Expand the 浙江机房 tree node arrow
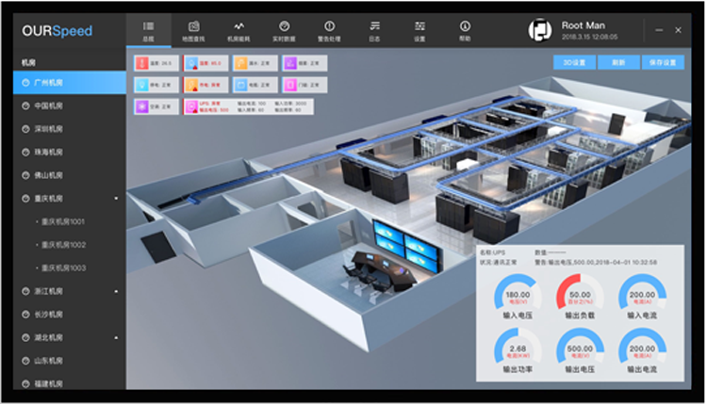The height and width of the screenshot is (404, 707). point(117,291)
